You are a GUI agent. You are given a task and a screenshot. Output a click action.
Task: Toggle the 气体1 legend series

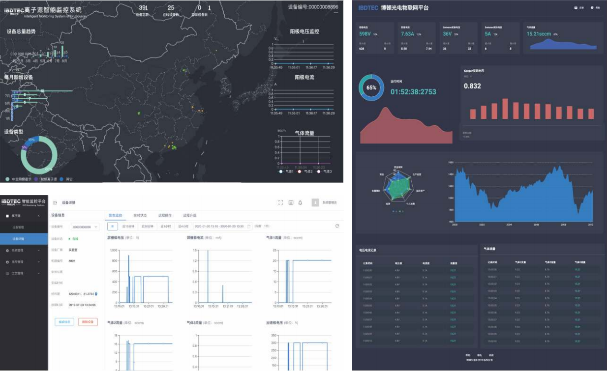pos(286,171)
